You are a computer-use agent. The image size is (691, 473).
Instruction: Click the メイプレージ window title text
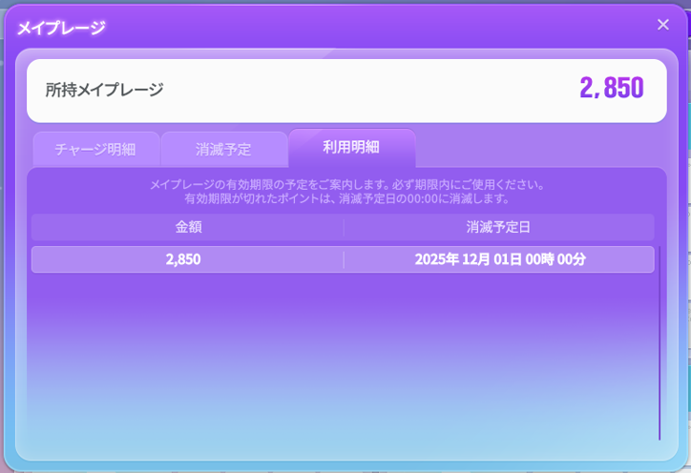pos(61,28)
